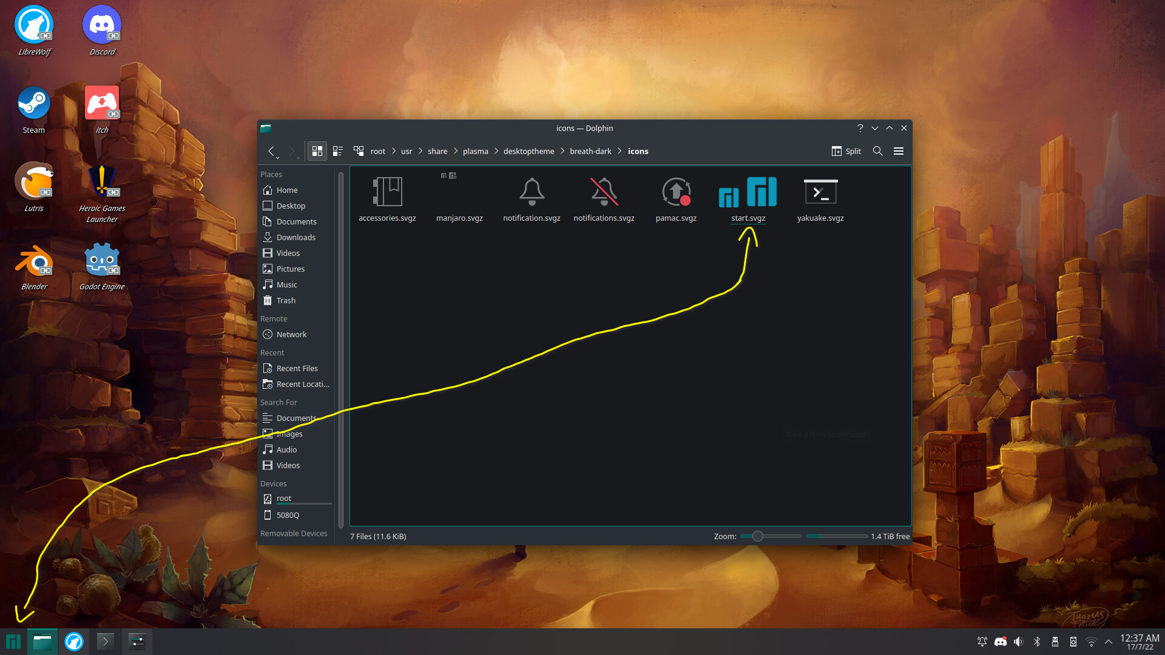Open Dolphin's search tool
The height and width of the screenshot is (655, 1165).
877,151
